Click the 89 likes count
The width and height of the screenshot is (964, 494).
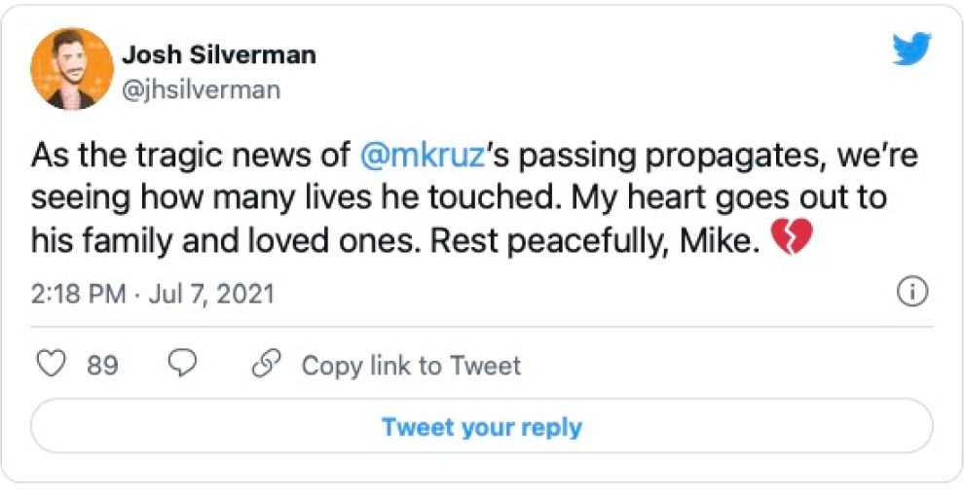pos(102,366)
